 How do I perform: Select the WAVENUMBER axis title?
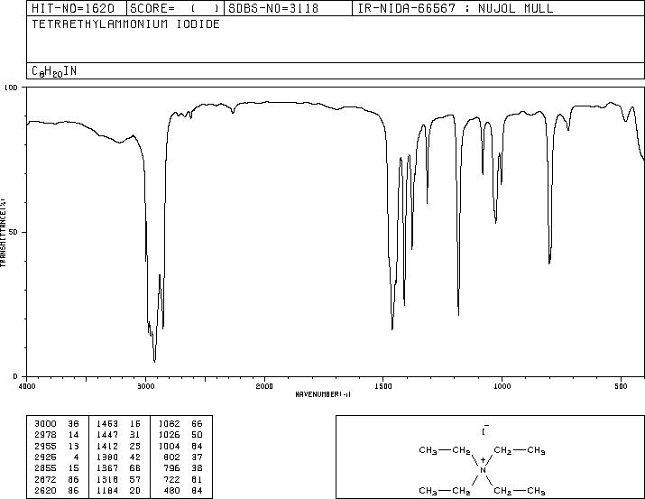coord(323,394)
